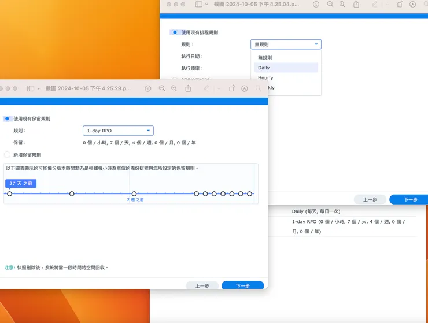The width and height of the screenshot is (428, 323).
Task: Click 上一步 in the retention rule window
Action: tap(202, 285)
